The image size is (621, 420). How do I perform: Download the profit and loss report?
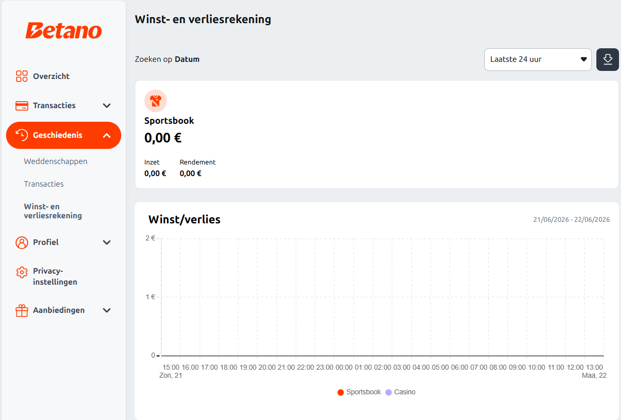(x=607, y=59)
